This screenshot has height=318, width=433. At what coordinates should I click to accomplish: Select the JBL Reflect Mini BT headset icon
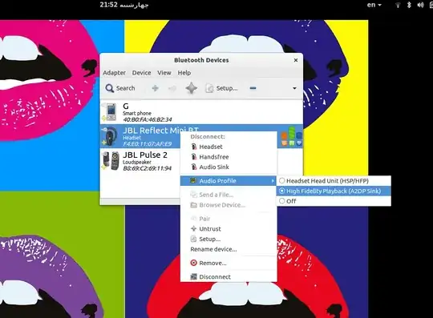(x=111, y=136)
